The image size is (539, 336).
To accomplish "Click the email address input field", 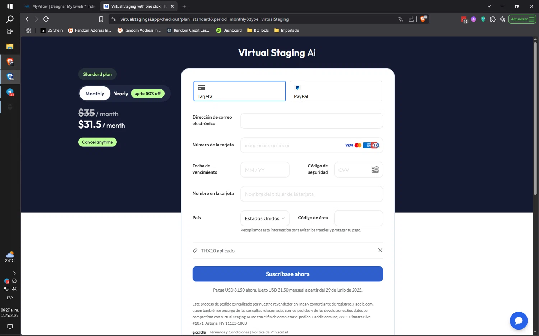I will (312, 121).
